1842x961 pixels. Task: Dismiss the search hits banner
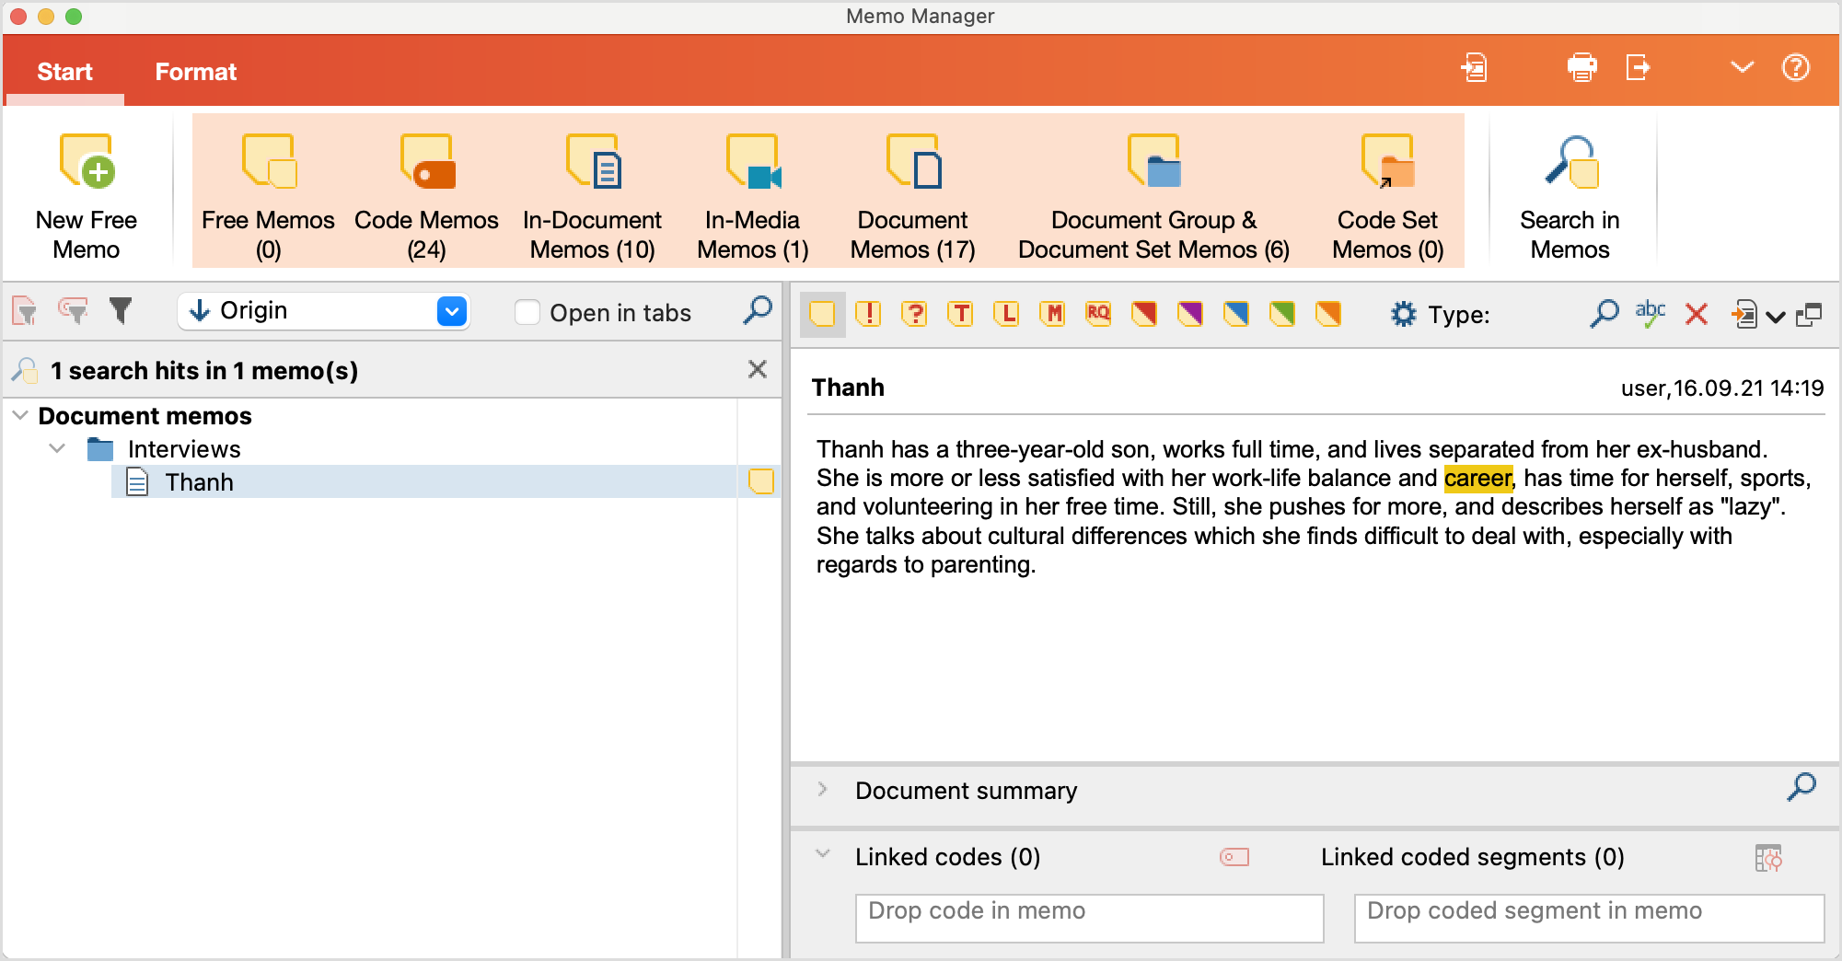point(757,369)
